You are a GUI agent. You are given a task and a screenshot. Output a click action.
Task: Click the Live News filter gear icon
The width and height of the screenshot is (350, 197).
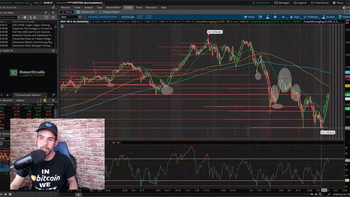(x=25, y=17)
